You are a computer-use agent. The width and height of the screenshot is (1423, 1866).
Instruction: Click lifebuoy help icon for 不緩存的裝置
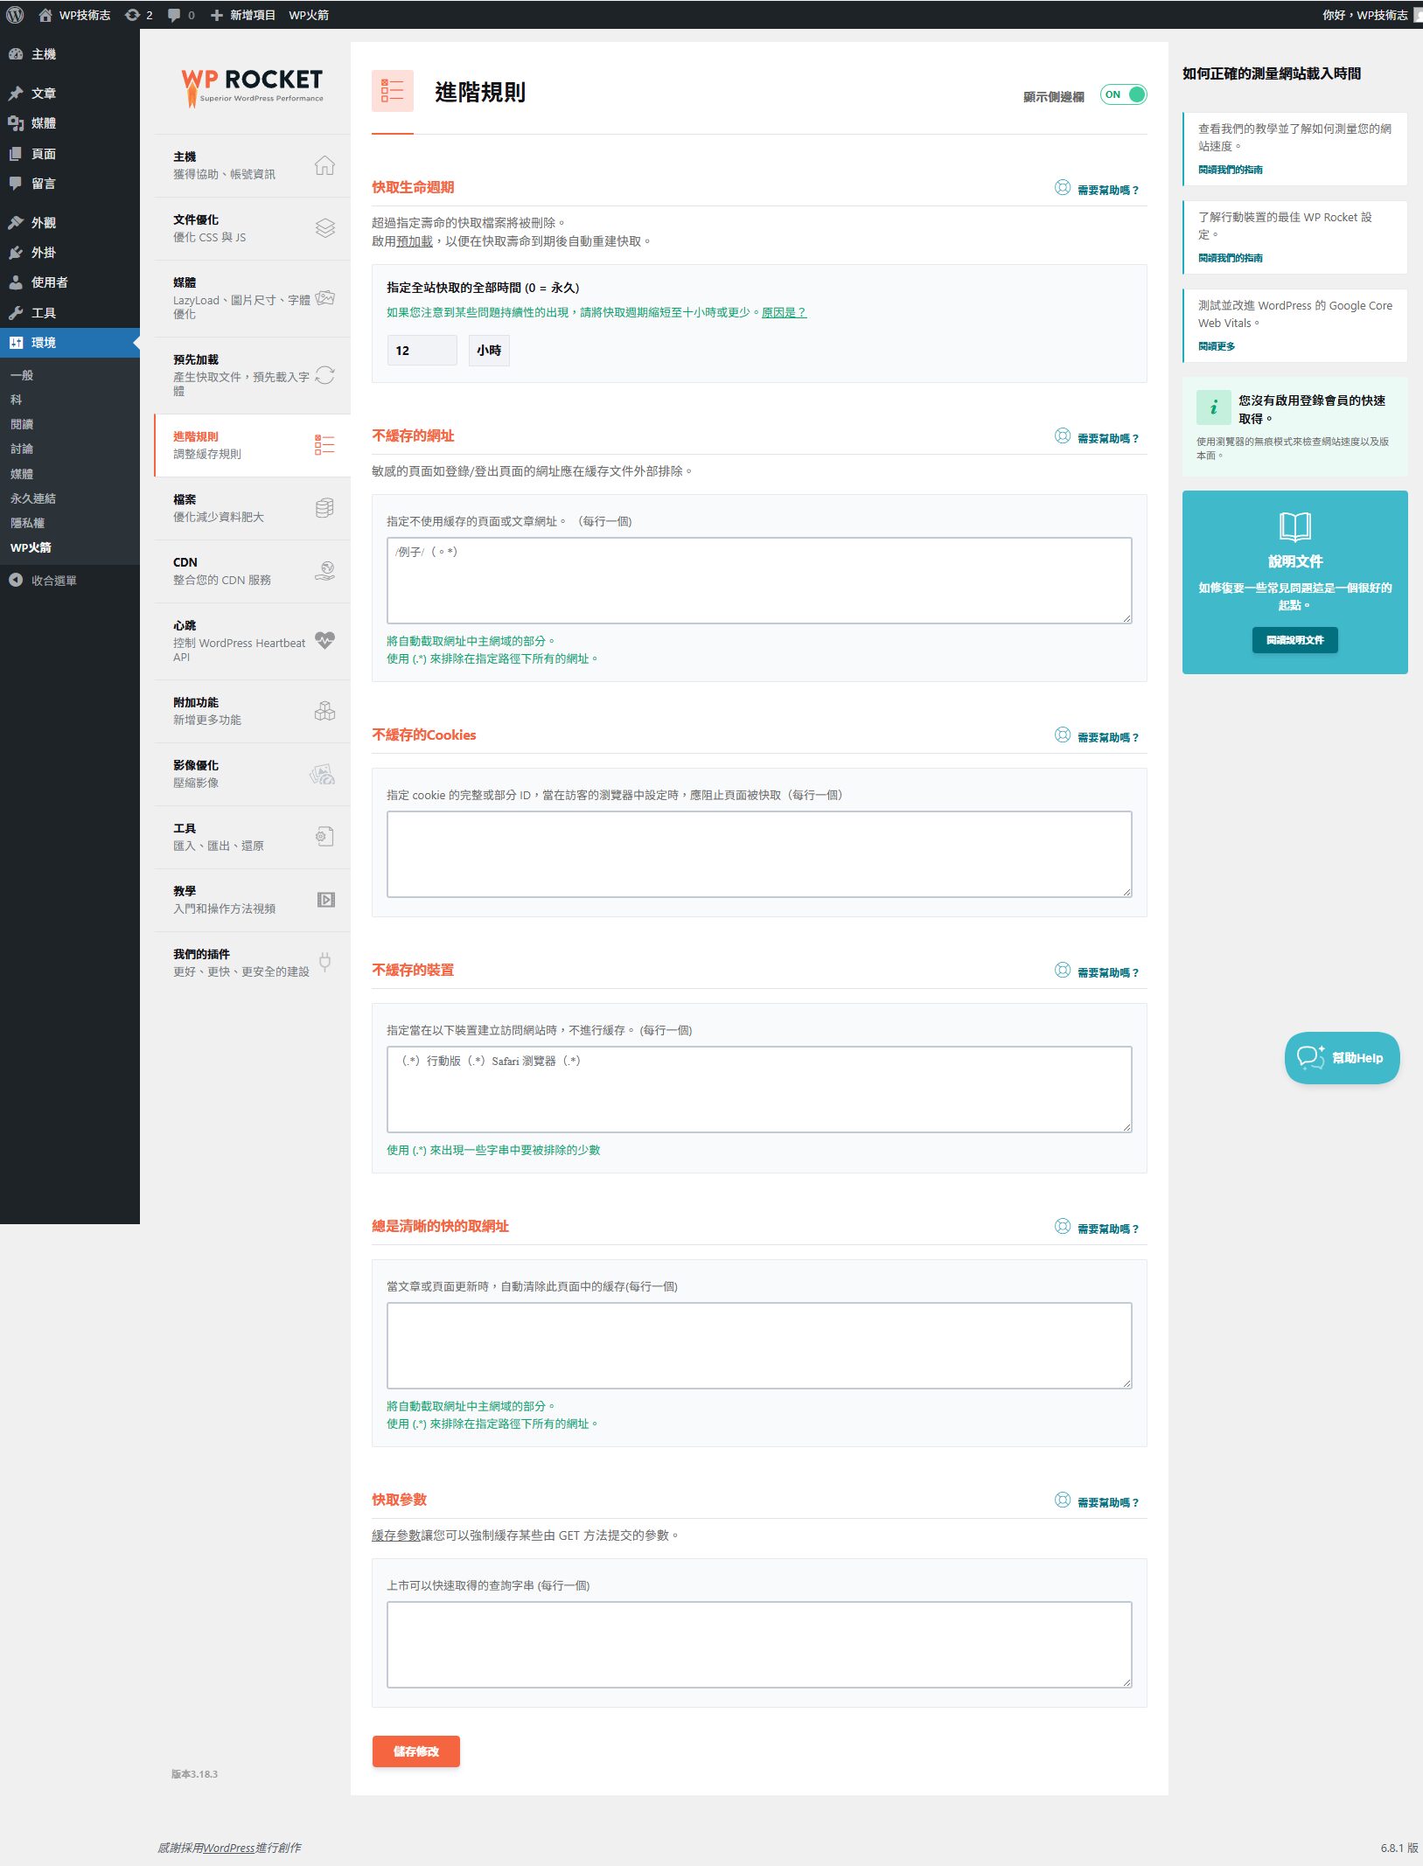1062,971
